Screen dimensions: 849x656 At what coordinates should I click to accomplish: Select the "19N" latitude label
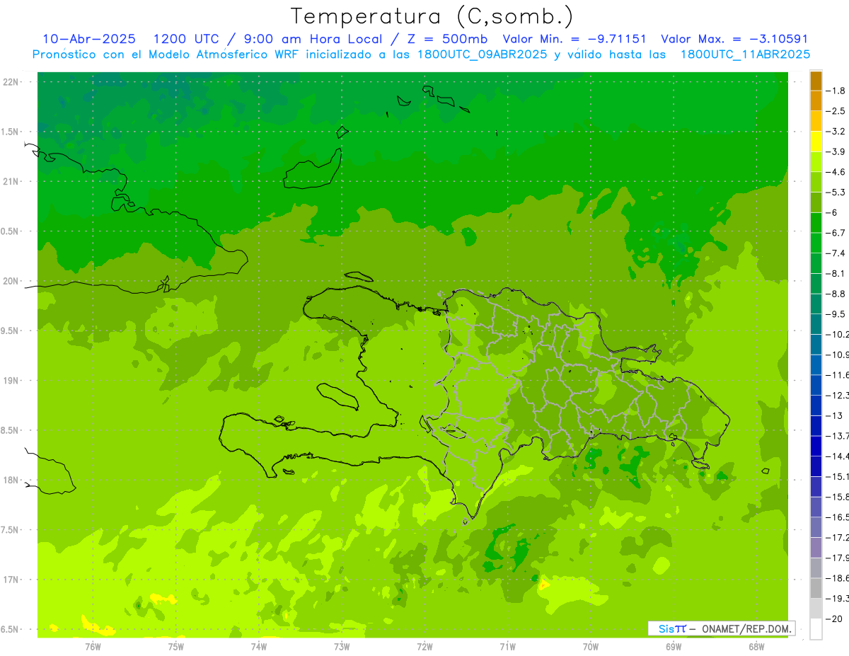11,381
